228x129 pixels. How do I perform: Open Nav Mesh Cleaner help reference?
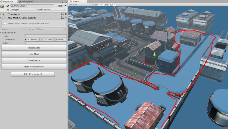[x=62, y=18]
